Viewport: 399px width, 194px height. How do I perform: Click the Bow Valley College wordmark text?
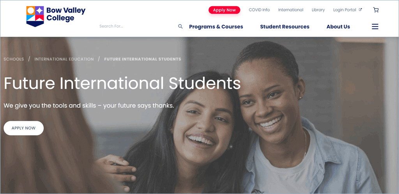point(66,14)
